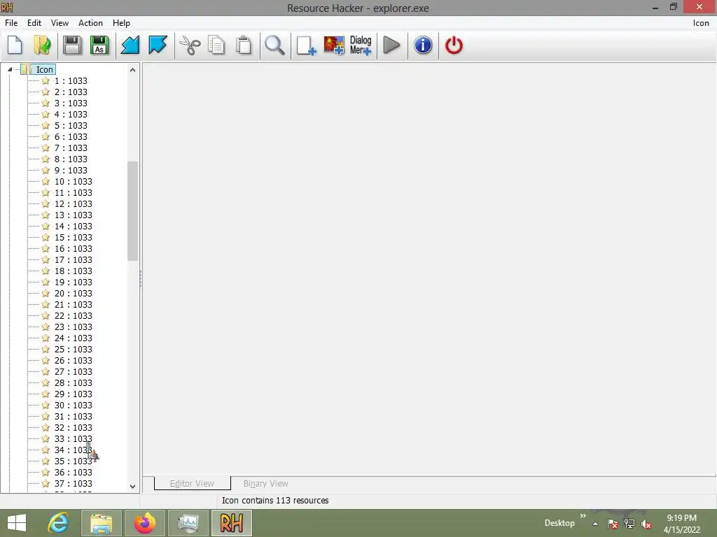
Task: Click the Dialog Menu add icon
Action: [x=361, y=45]
